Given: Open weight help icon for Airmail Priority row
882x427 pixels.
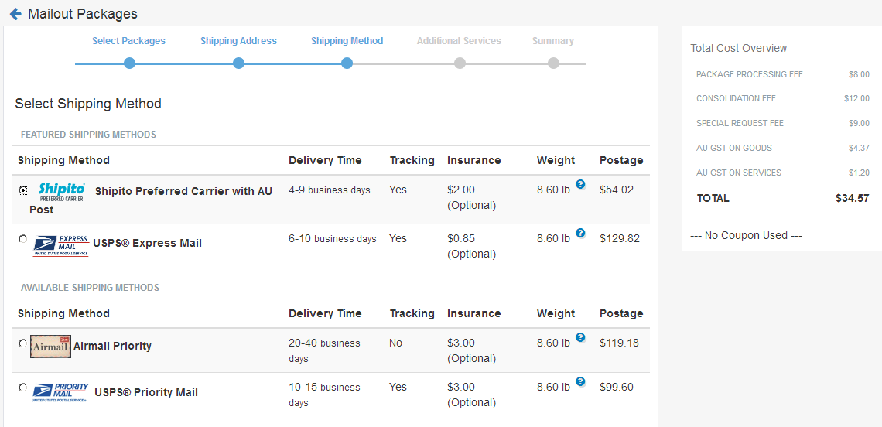Looking at the screenshot, I should (580, 337).
